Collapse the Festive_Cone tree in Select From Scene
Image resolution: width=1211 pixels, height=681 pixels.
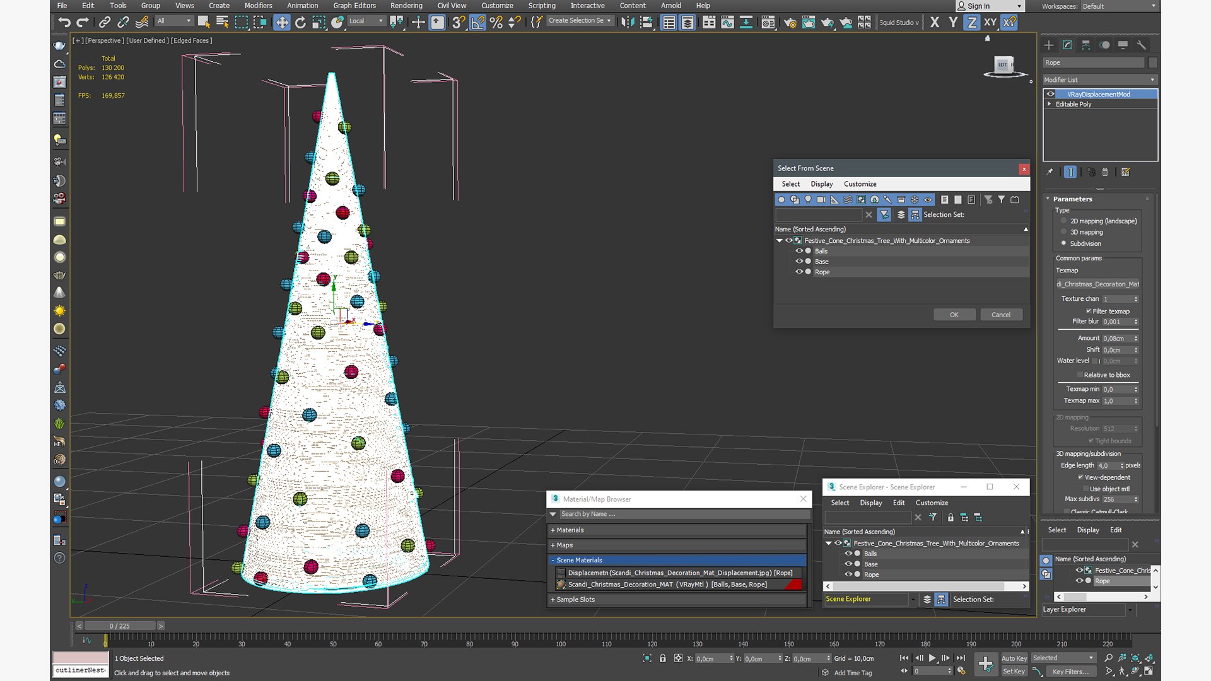[x=780, y=241]
